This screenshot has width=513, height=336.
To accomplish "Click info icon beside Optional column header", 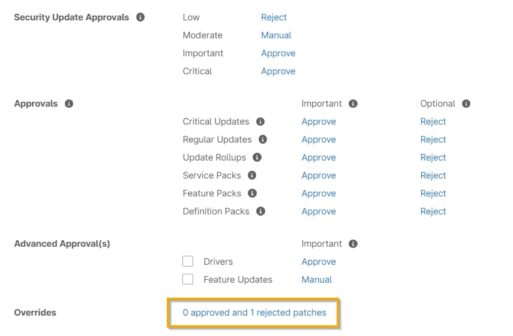I will click(x=466, y=104).
